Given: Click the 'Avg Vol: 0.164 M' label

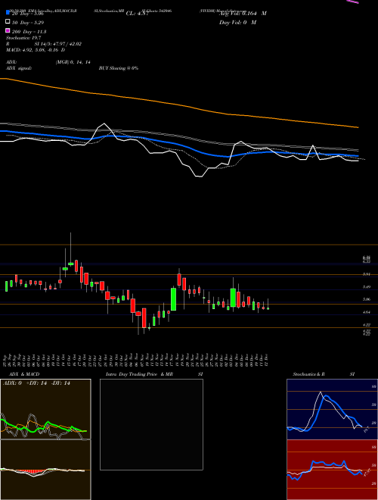Looking at the screenshot, I should click(x=243, y=14).
